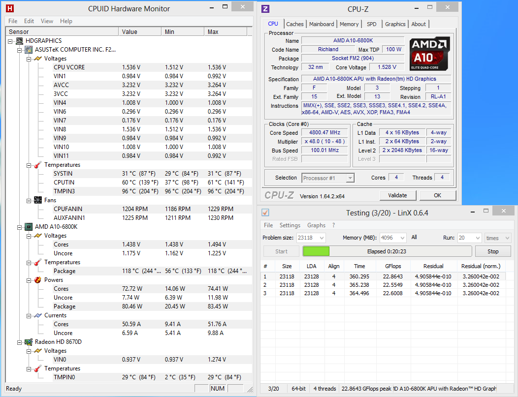Click the All memory link in LinX
The width and height of the screenshot is (518, 397).
pyautogui.click(x=414, y=237)
